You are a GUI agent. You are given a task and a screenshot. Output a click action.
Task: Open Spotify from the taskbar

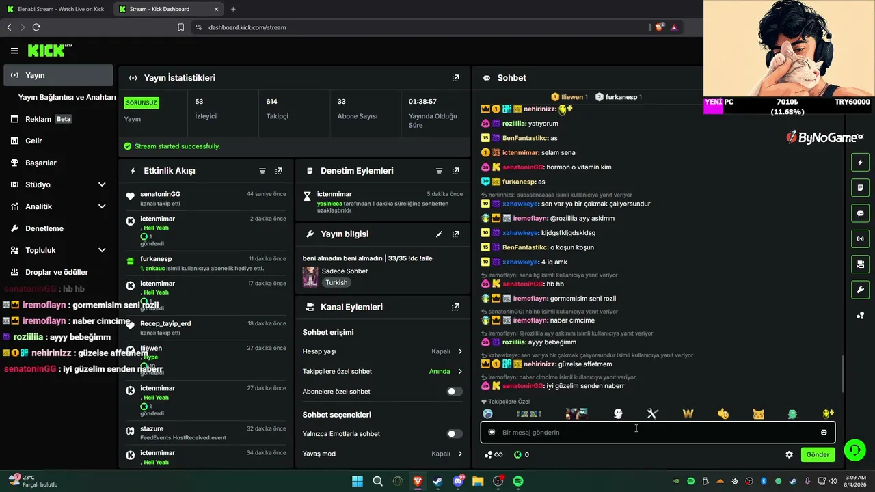coord(518,481)
